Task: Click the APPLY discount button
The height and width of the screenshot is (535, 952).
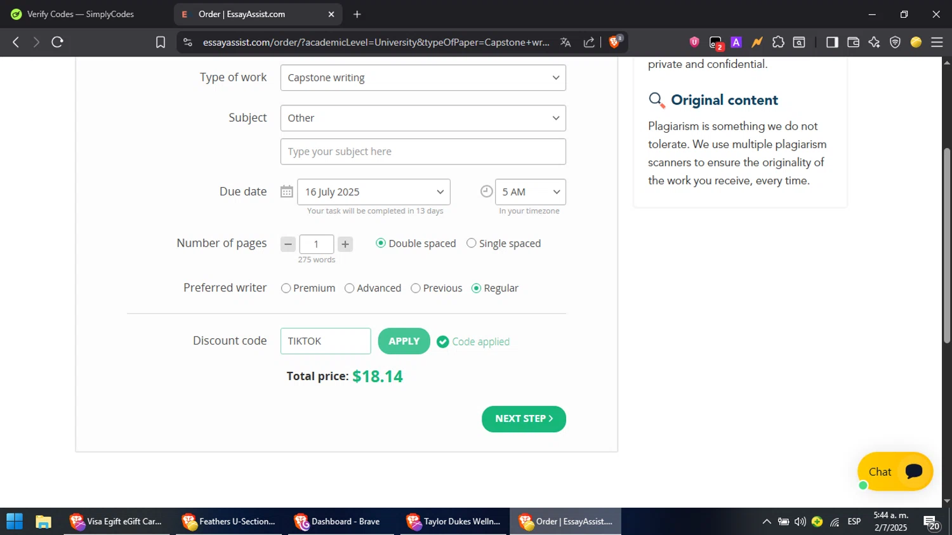Action: tap(404, 341)
